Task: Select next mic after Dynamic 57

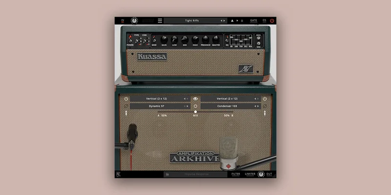Action: [x=188, y=106]
